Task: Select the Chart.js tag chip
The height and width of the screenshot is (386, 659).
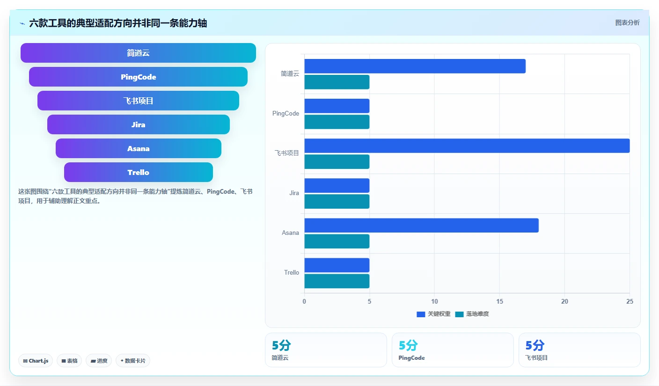Action: tap(36, 361)
